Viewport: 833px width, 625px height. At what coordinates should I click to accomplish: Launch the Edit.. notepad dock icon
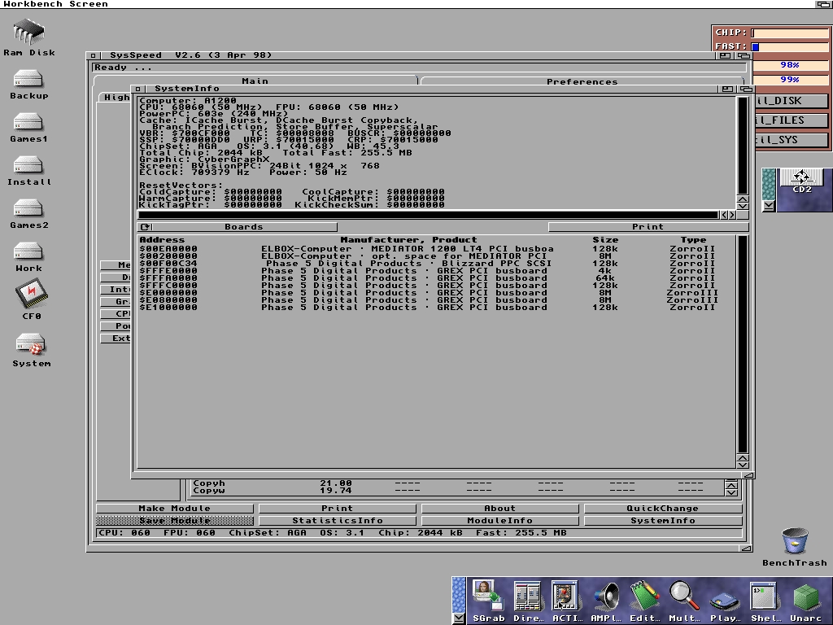pos(645,601)
